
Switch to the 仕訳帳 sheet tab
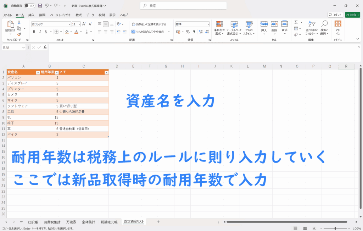33,222
